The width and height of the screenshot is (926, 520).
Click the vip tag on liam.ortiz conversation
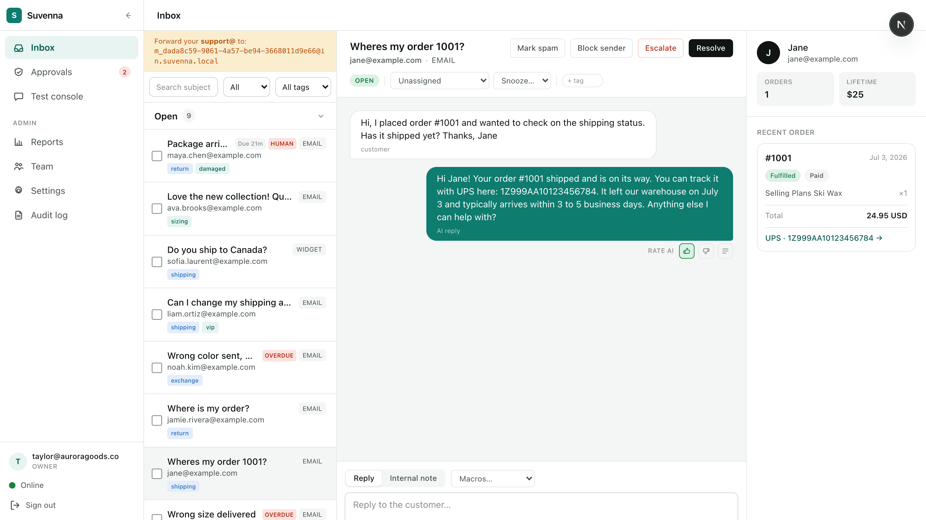click(210, 327)
